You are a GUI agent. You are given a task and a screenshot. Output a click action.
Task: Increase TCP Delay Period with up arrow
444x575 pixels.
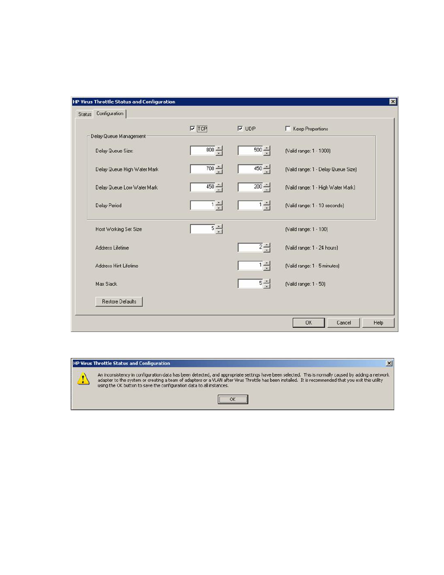(x=219, y=203)
